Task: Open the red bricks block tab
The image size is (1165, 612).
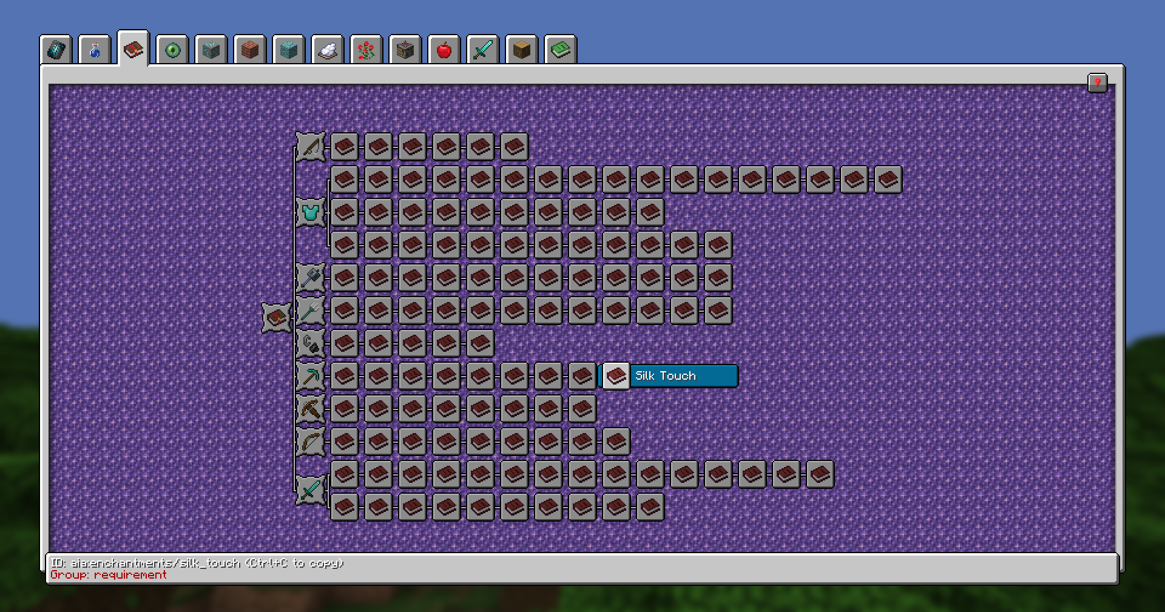Action: 250,50
